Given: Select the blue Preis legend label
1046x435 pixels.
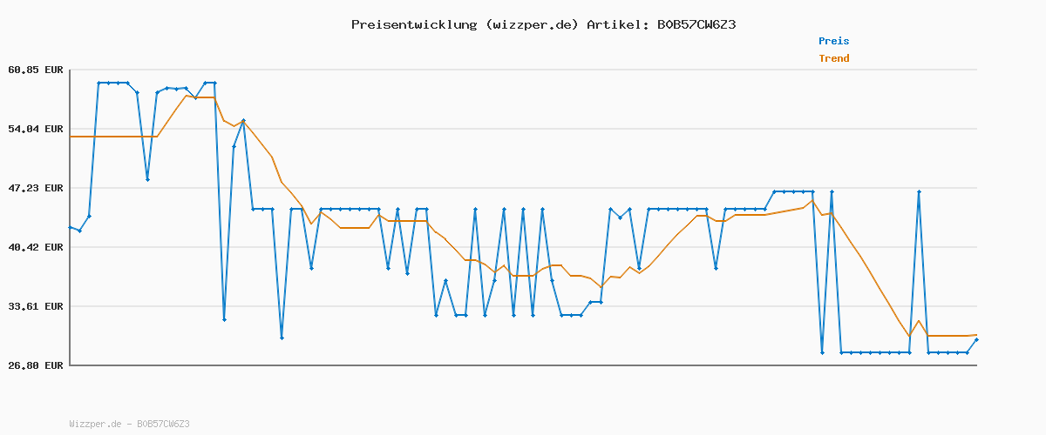Looking at the screenshot, I should point(833,41).
